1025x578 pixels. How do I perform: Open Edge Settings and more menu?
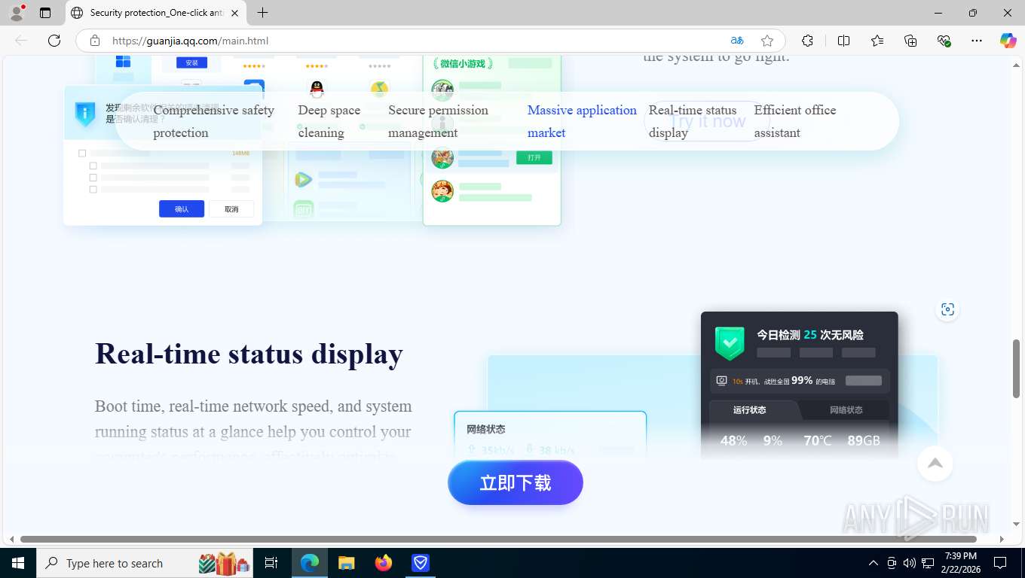(x=977, y=41)
